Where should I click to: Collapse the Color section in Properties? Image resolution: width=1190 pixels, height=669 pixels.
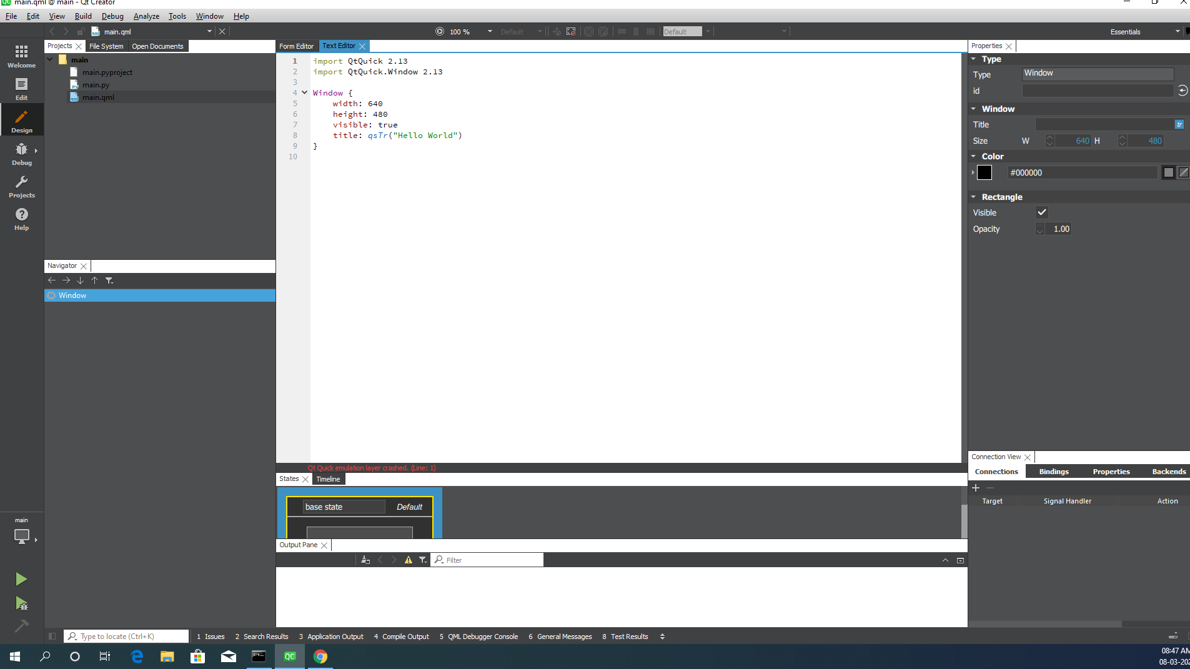tap(973, 156)
